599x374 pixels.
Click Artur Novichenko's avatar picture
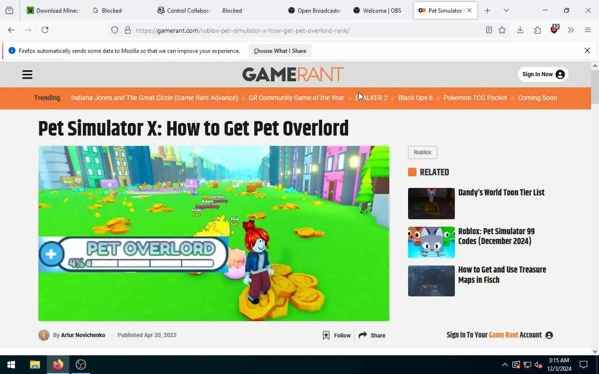tap(44, 335)
